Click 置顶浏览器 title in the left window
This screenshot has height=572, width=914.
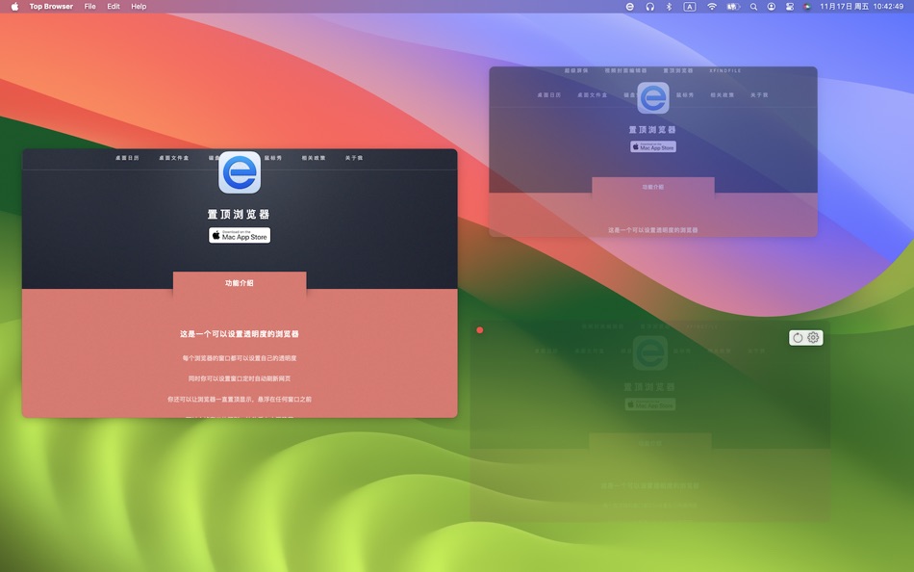239,214
